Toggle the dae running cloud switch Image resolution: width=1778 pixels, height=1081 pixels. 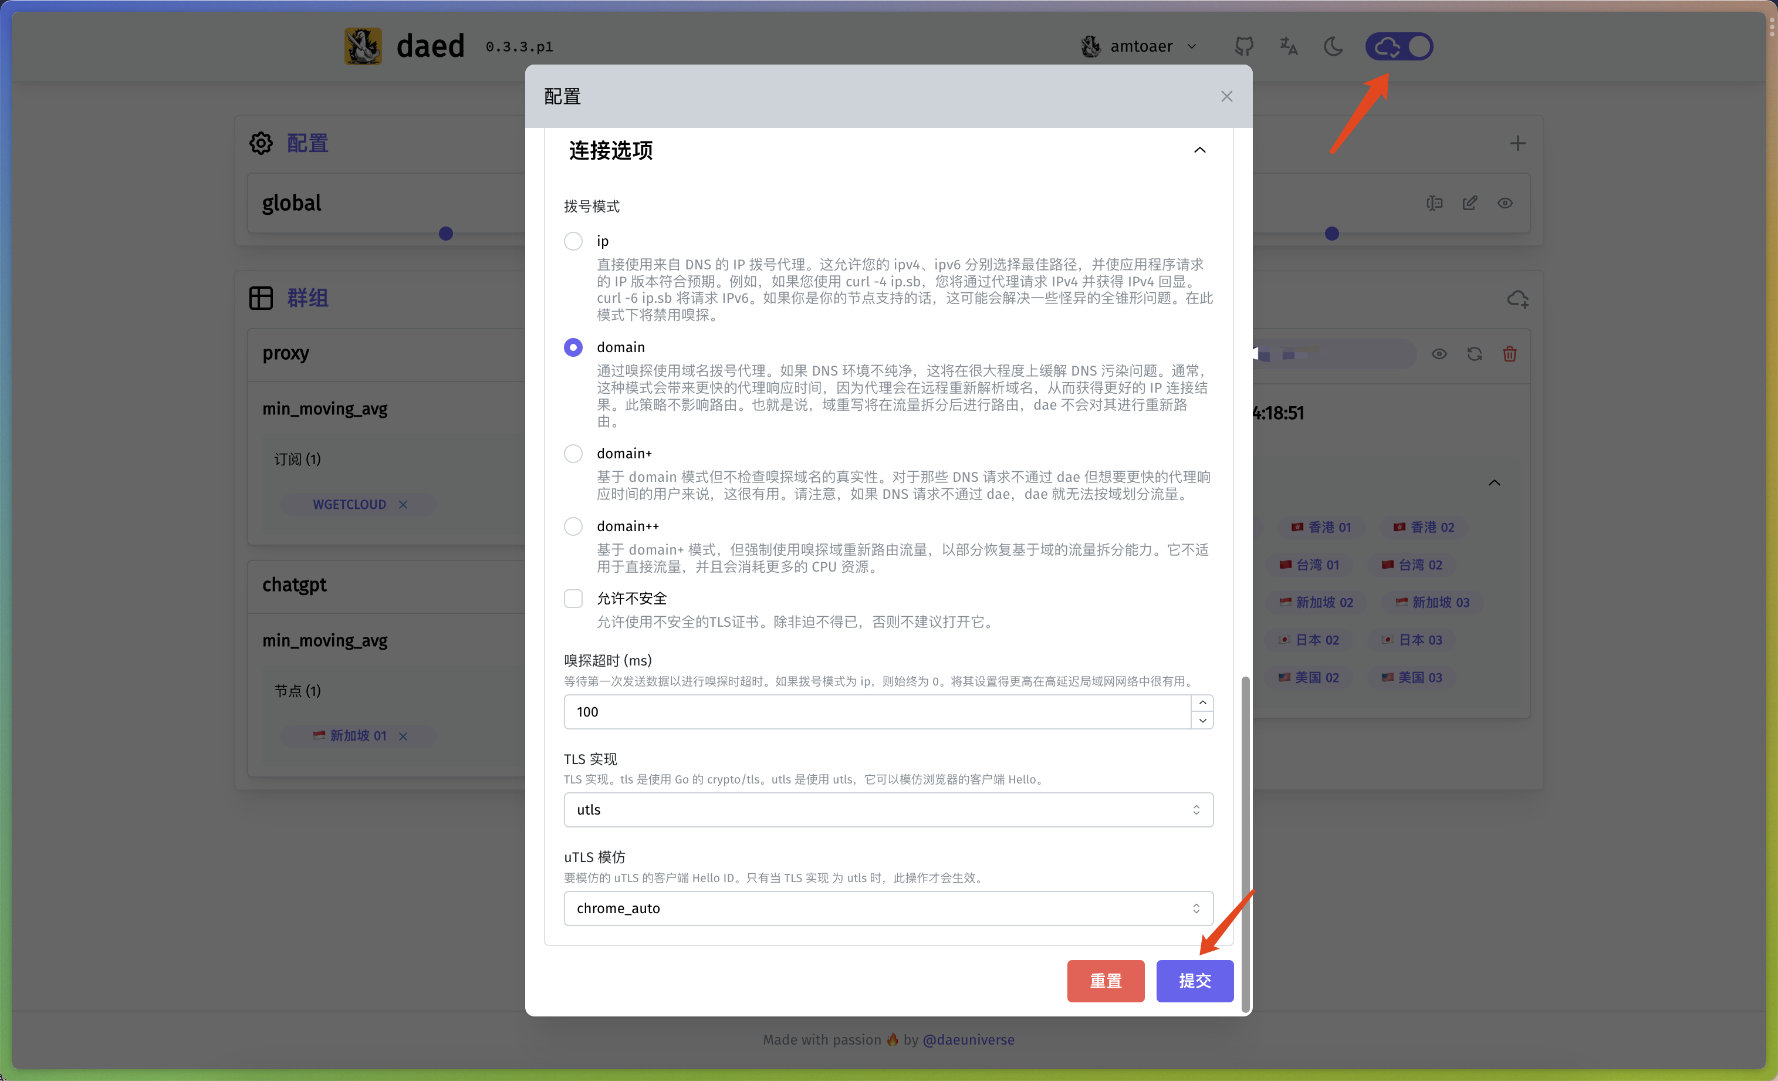(1399, 47)
